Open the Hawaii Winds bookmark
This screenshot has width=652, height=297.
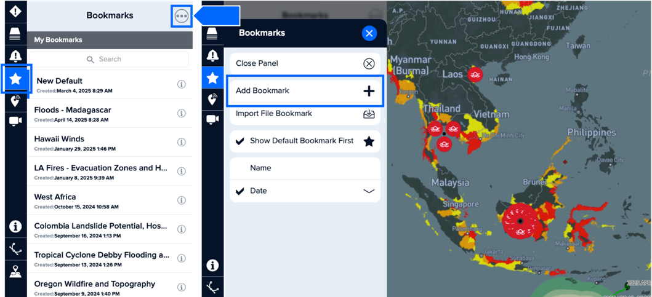(x=110, y=143)
